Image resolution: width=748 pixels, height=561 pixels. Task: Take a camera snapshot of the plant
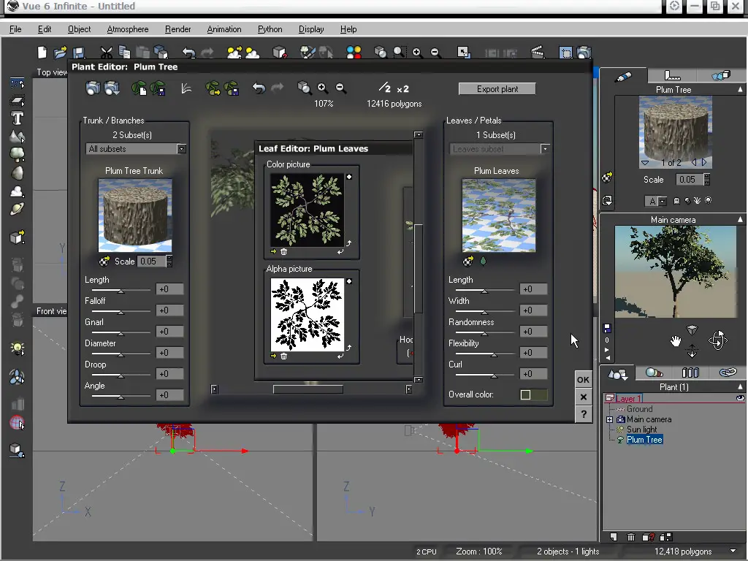(x=93, y=88)
